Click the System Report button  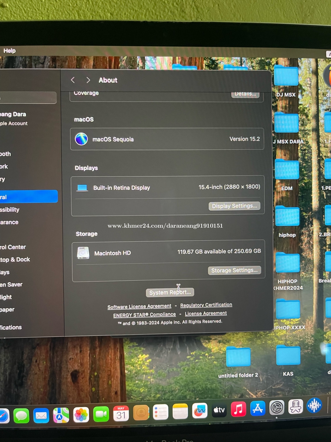coord(170,292)
